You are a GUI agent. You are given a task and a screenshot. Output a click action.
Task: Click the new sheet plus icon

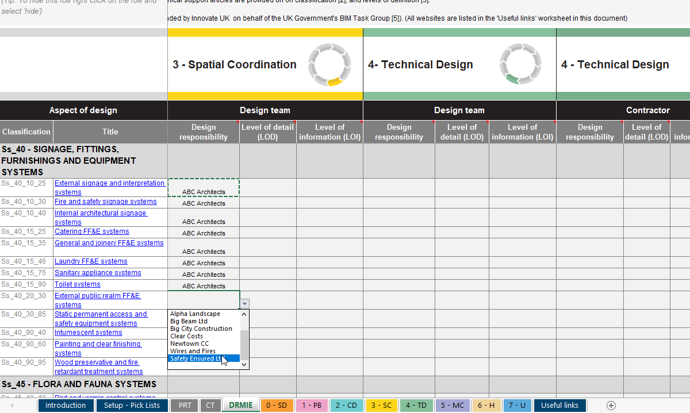coord(611,406)
